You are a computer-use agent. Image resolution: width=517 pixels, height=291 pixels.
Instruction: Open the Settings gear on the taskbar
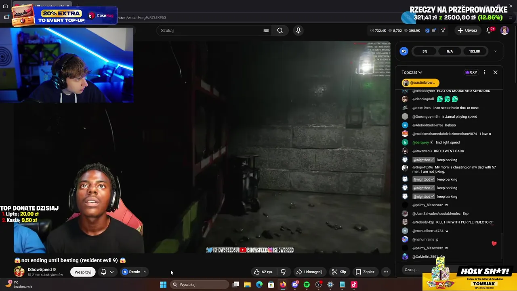330,285
